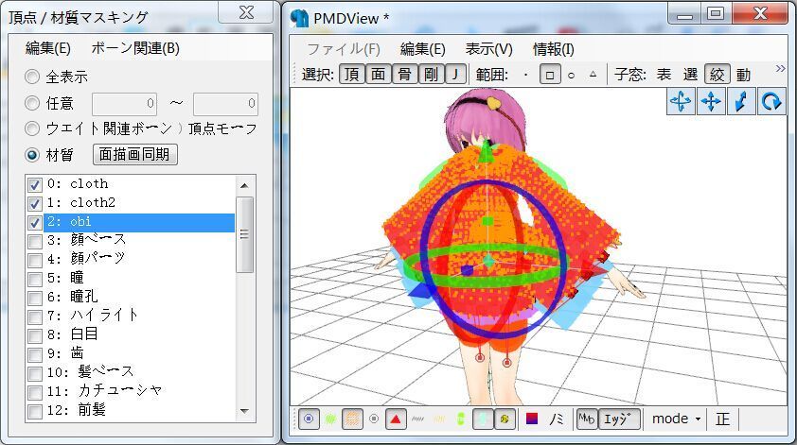This screenshot has width=797, height=445.
Task: Open the ボーン関連(B) menu
Action: 135,48
